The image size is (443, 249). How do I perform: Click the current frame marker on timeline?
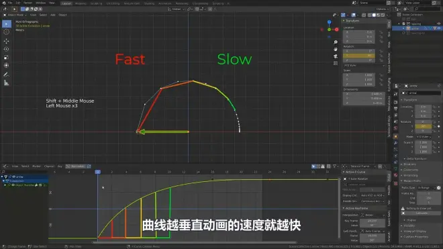(x=98, y=172)
